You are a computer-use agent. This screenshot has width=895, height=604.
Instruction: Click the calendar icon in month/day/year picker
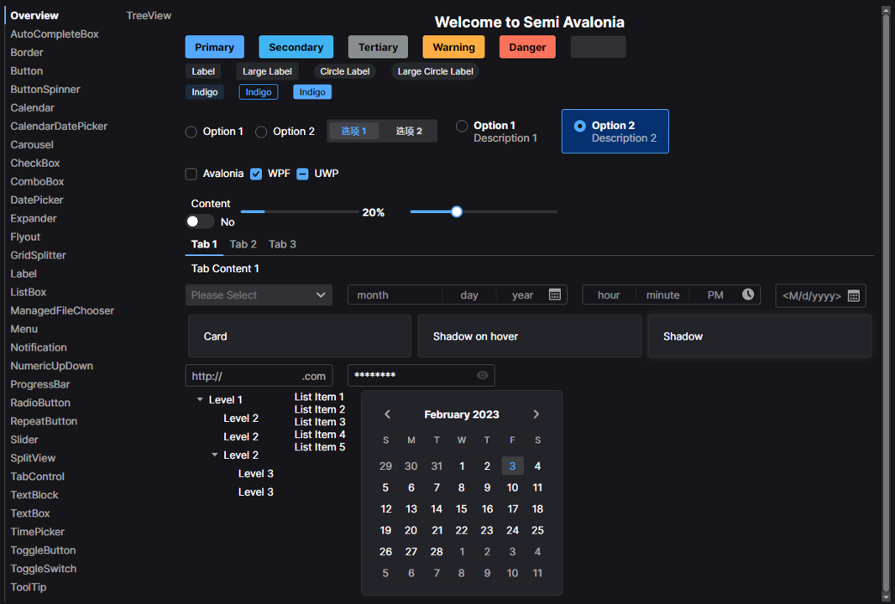[x=554, y=294]
